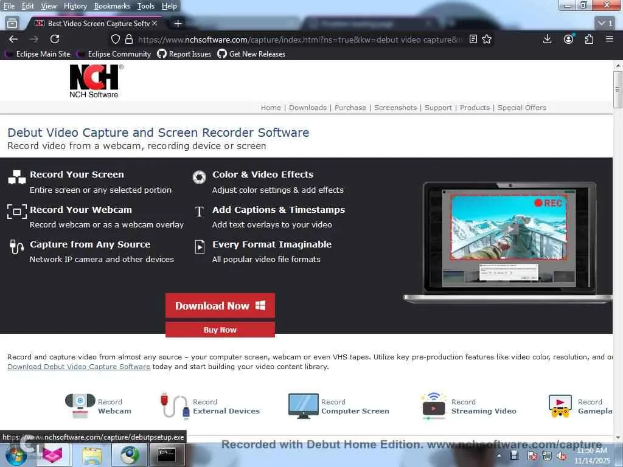Click the NCH Software logo

click(x=96, y=81)
